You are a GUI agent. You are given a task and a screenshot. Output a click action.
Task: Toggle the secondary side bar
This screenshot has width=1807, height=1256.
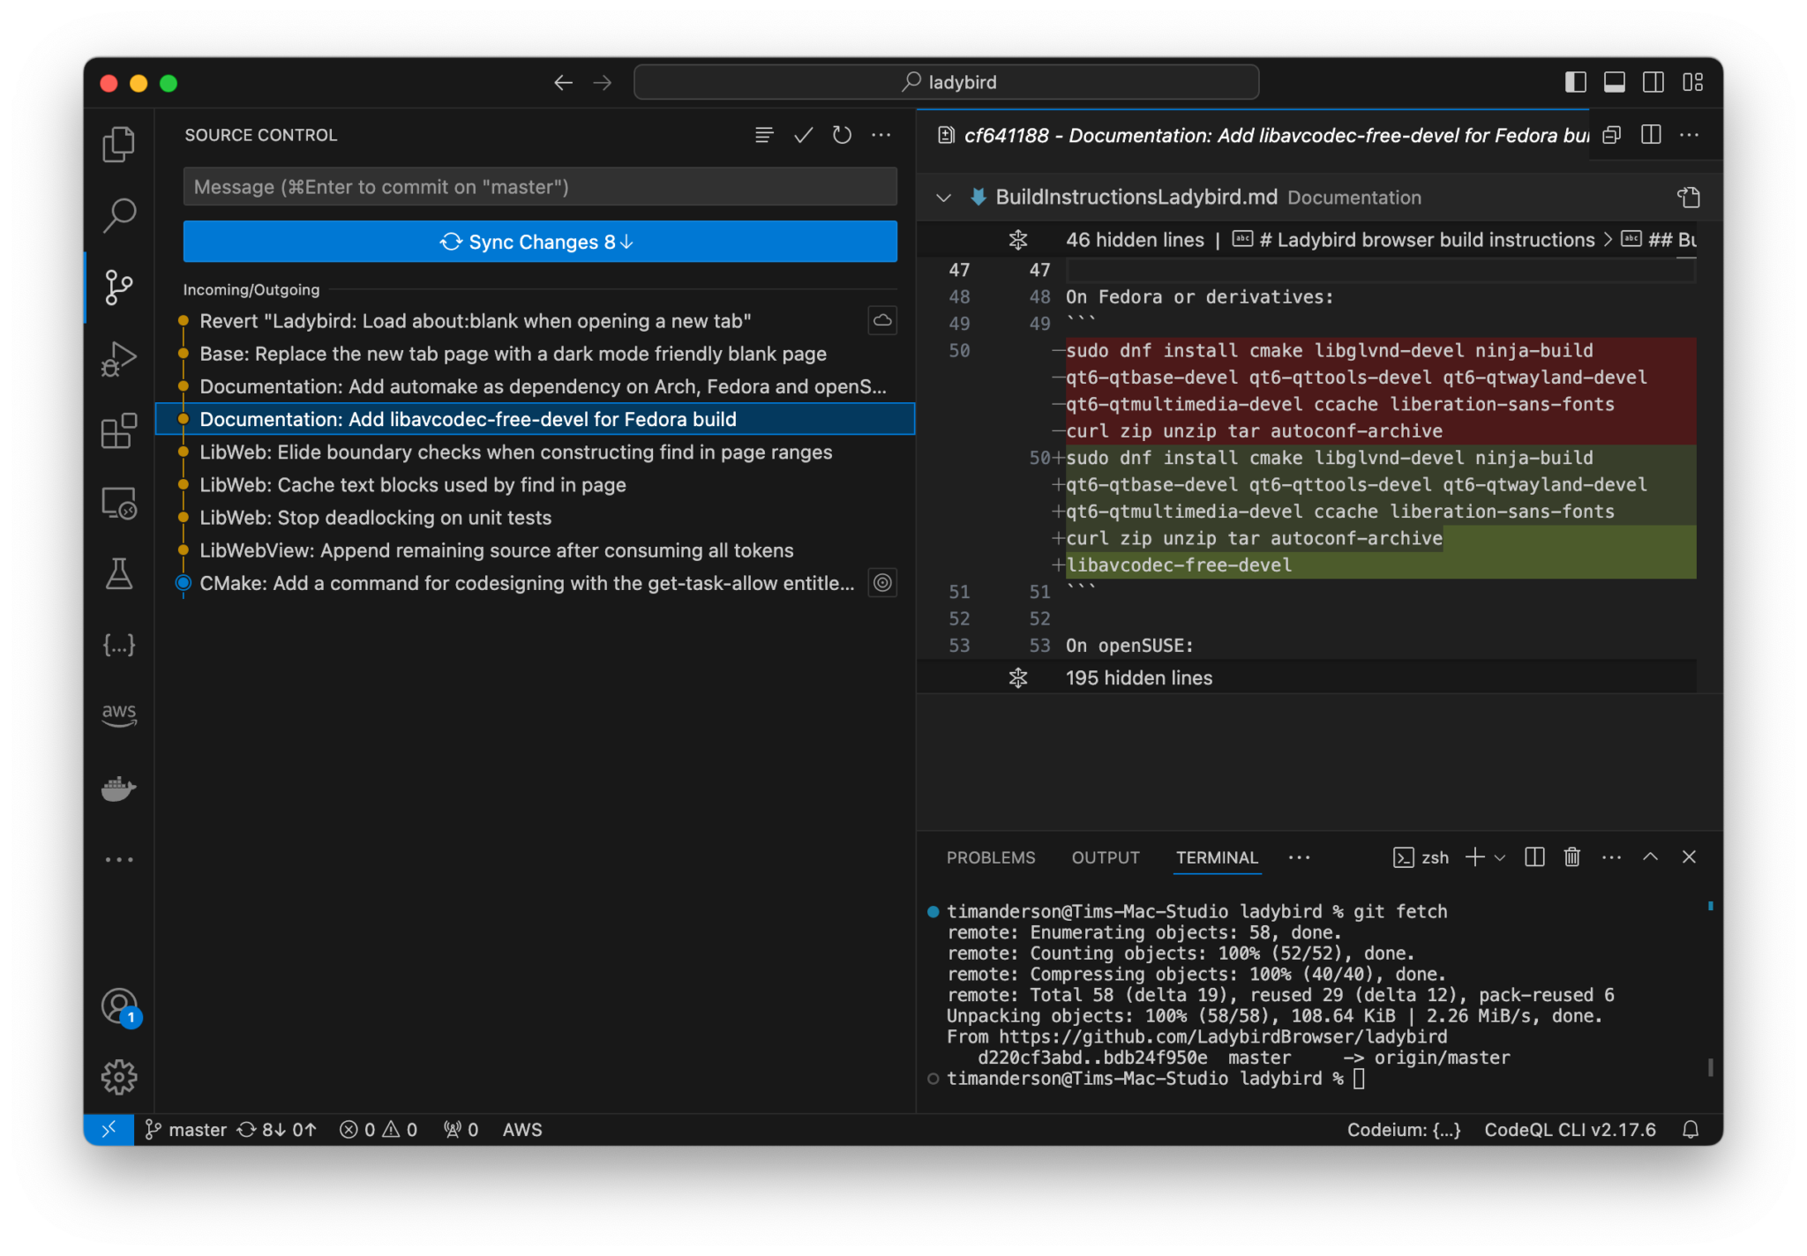pyautogui.click(x=1653, y=81)
